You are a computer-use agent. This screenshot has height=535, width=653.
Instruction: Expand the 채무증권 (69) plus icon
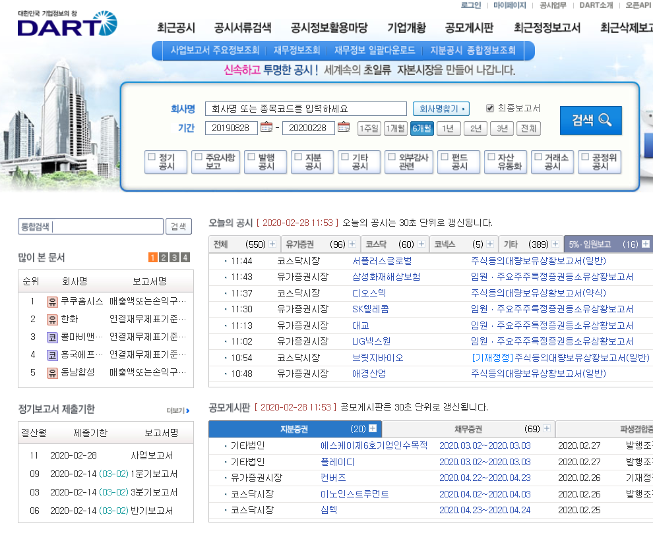click(x=547, y=428)
